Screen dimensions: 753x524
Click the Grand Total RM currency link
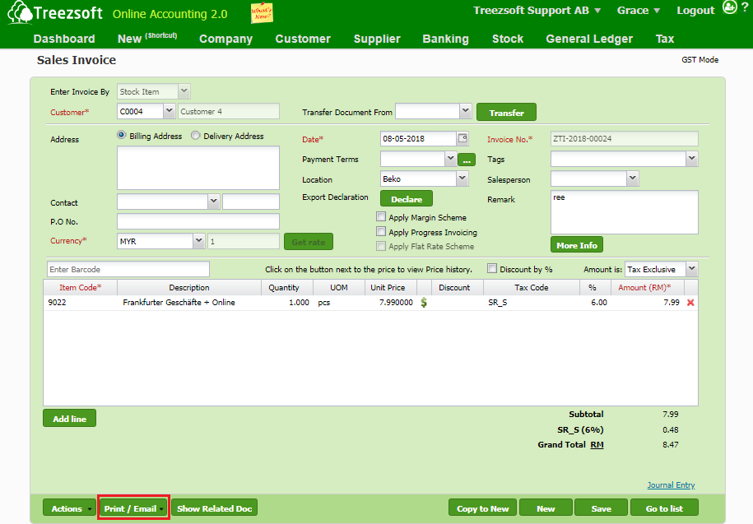[597, 444]
